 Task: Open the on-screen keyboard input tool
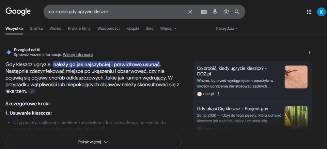tap(204, 12)
